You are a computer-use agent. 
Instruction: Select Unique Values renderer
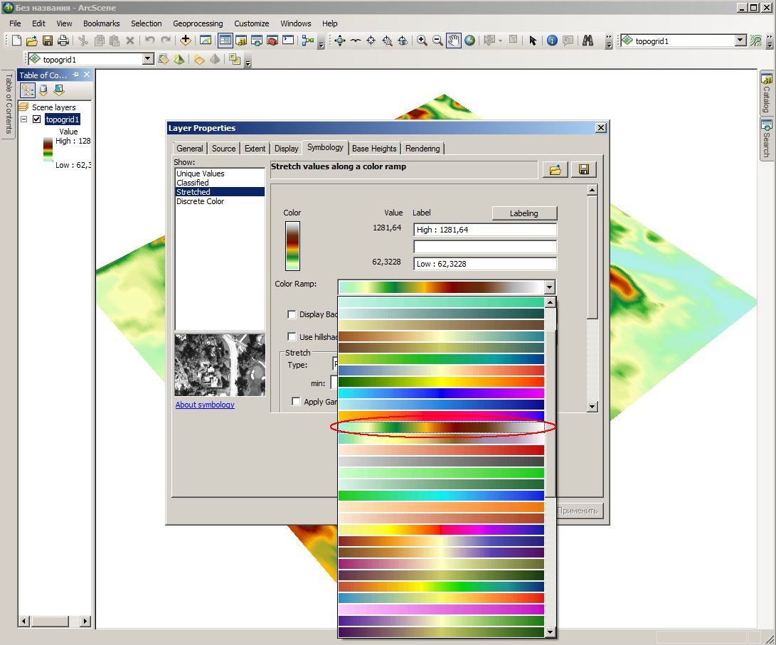coord(201,174)
